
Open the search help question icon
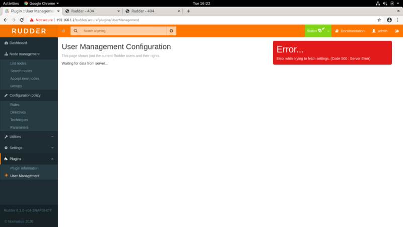tap(171, 31)
